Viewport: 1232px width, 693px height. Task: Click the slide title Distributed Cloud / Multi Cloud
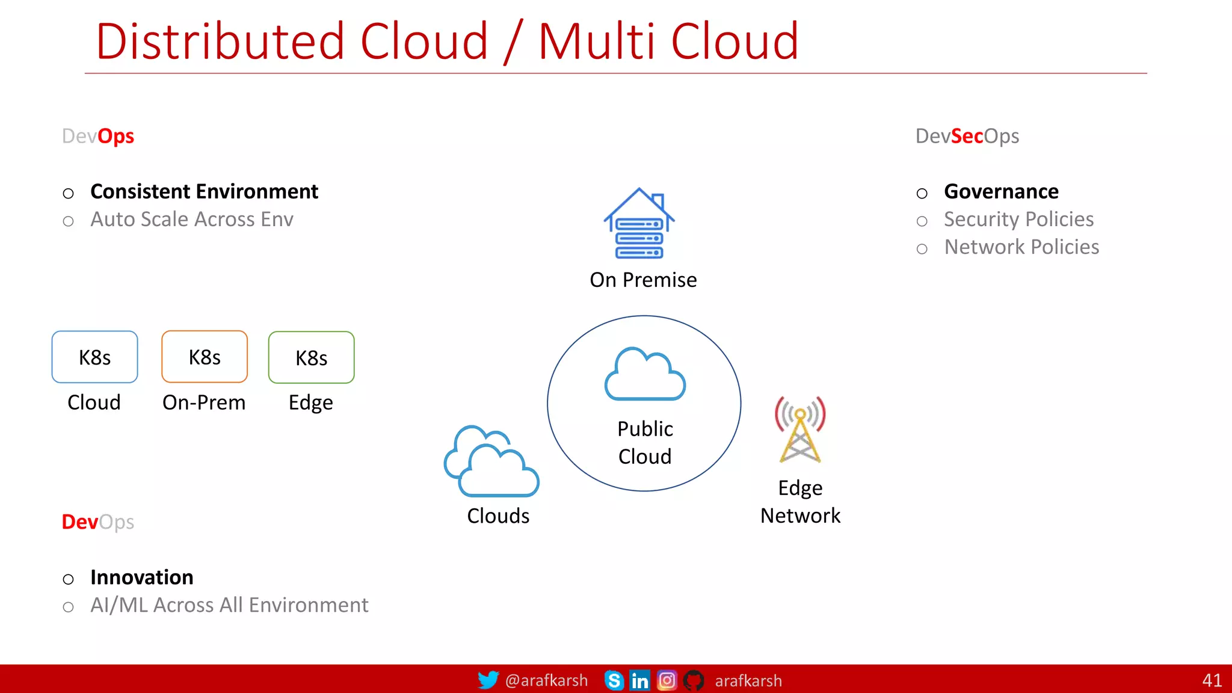(447, 41)
